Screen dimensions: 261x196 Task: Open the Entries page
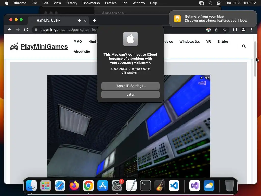223,42
